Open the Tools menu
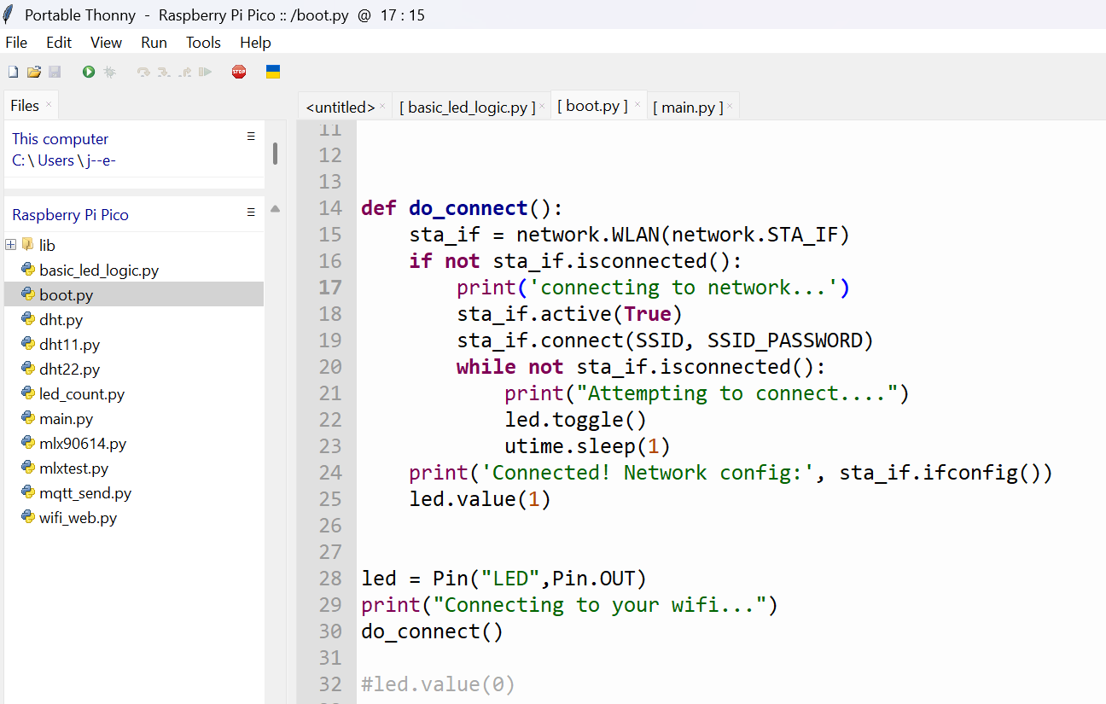 pyautogui.click(x=203, y=43)
